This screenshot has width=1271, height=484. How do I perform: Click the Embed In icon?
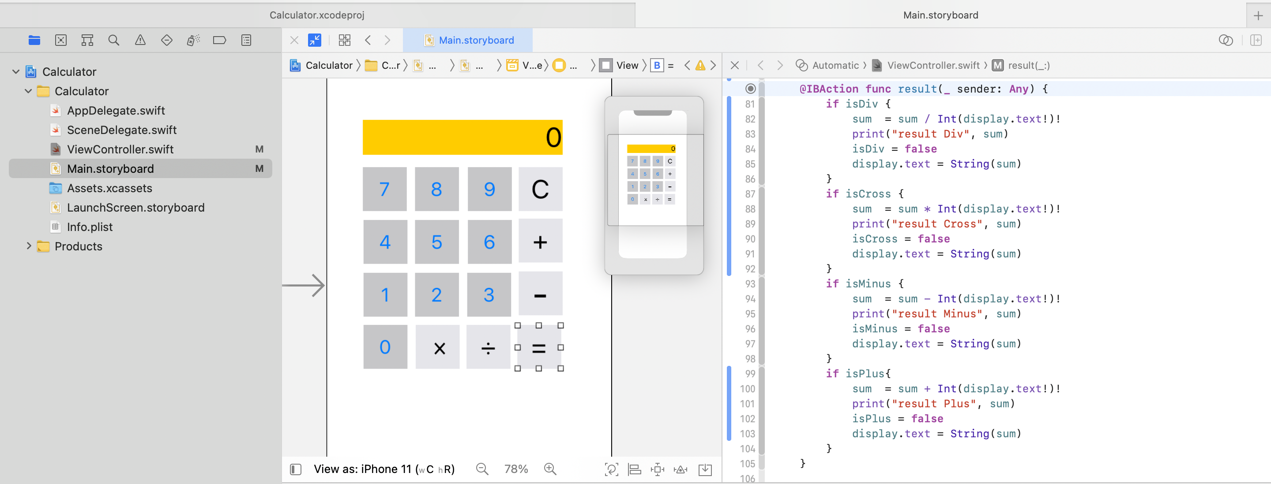(x=705, y=469)
